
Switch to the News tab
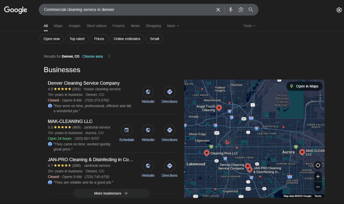pyautogui.click(x=135, y=26)
